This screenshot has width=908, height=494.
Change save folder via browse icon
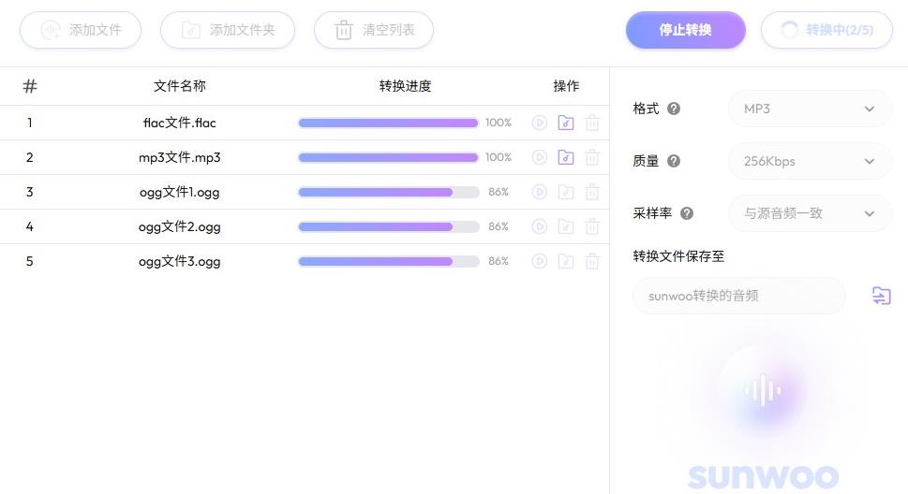(x=881, y=296)
